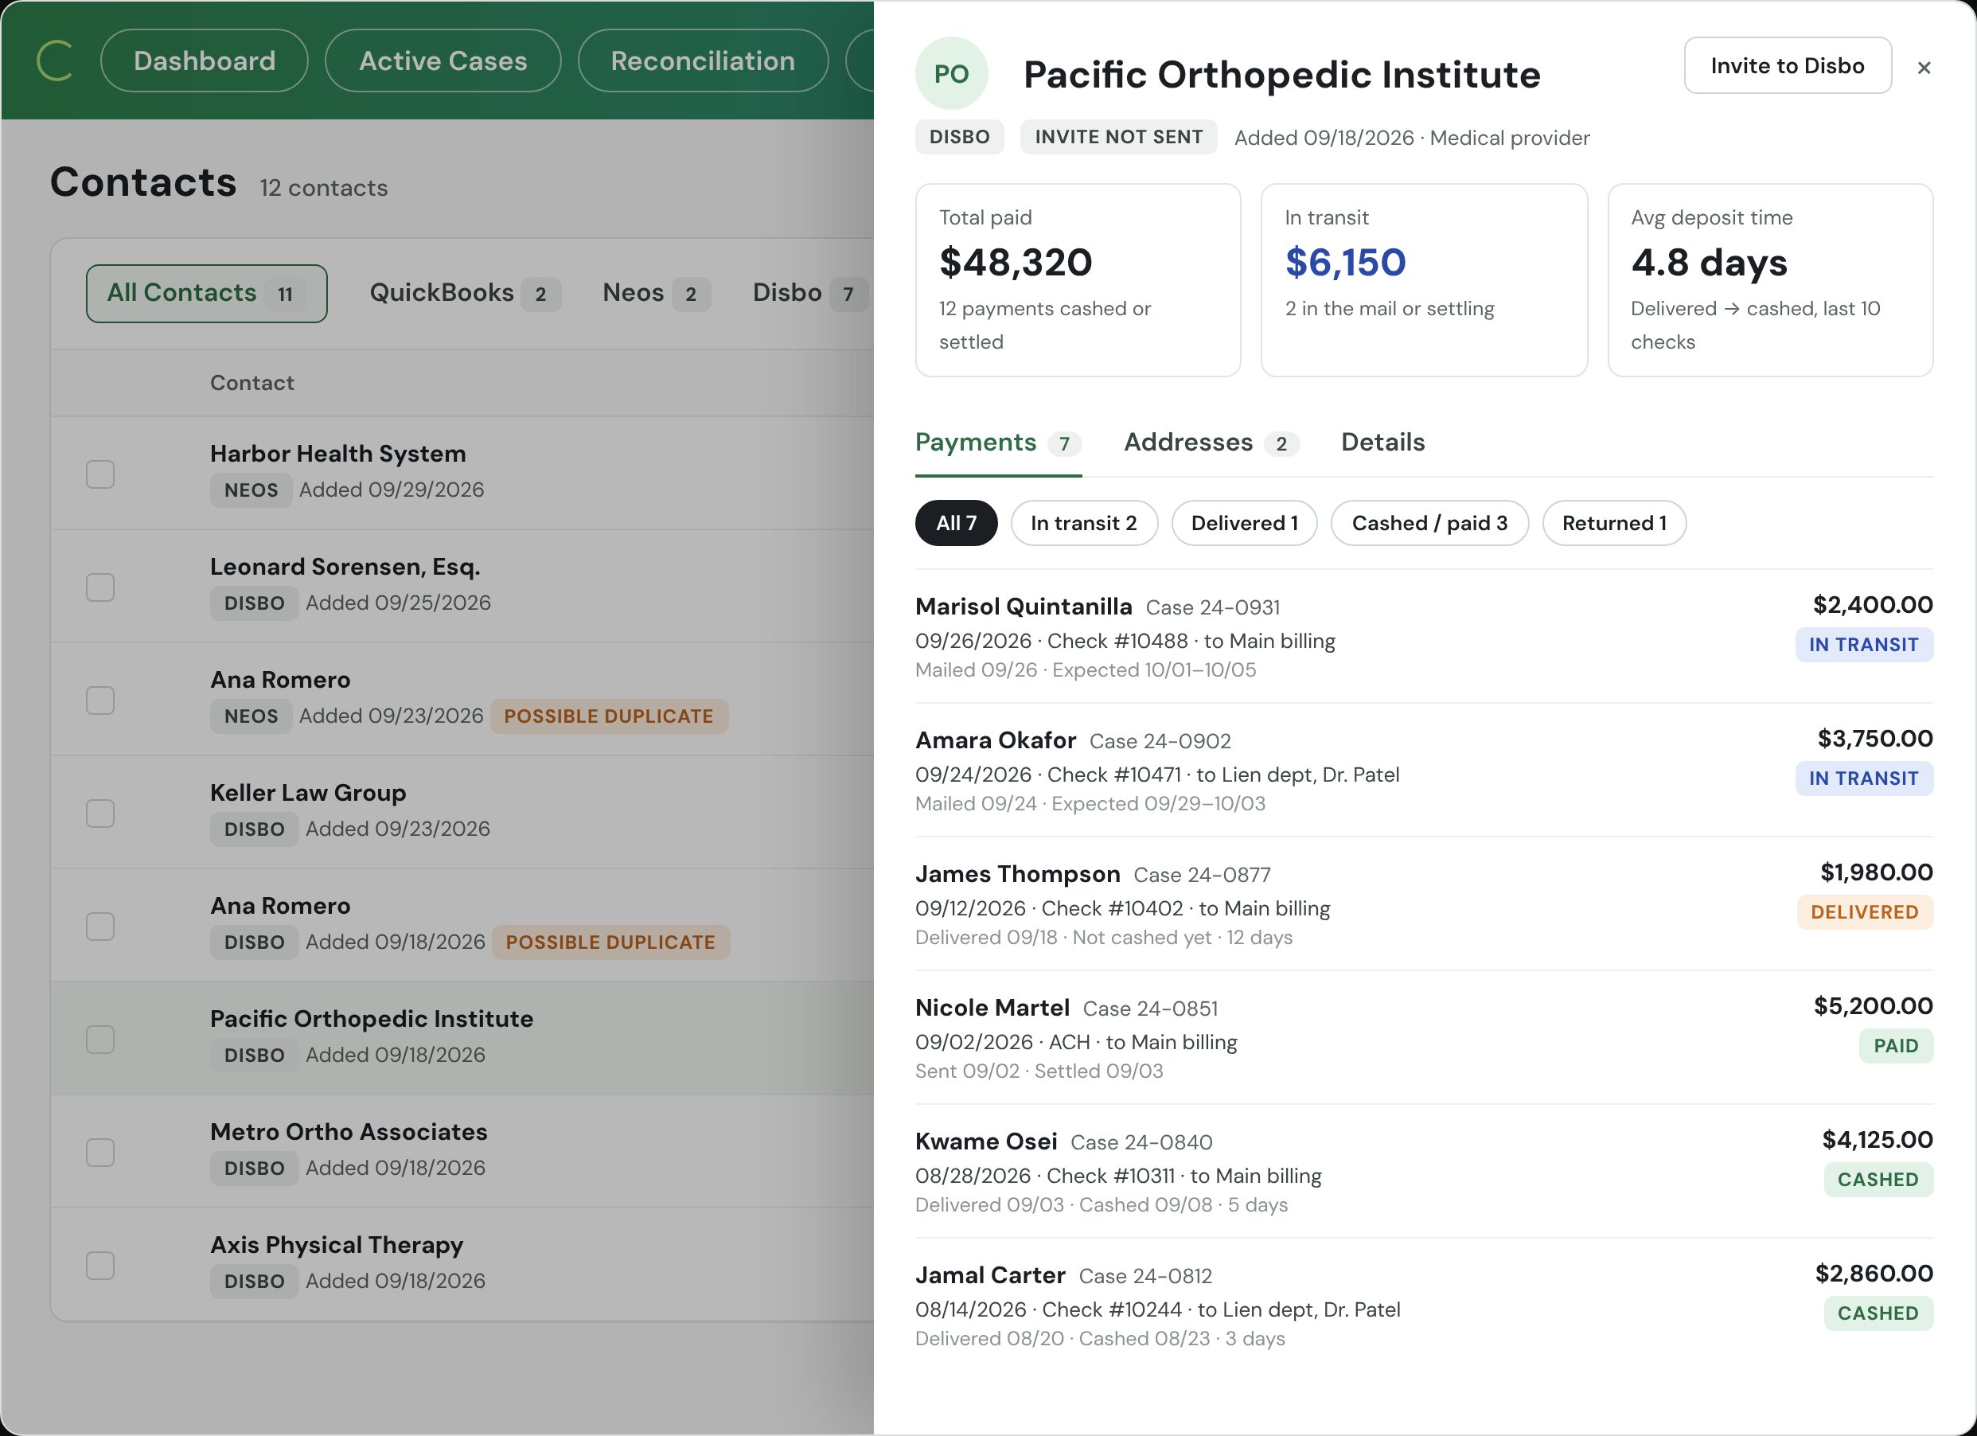Filter payments by Delivered 1
This screenshot has height=1436, width=1977.
point(1244,523)
